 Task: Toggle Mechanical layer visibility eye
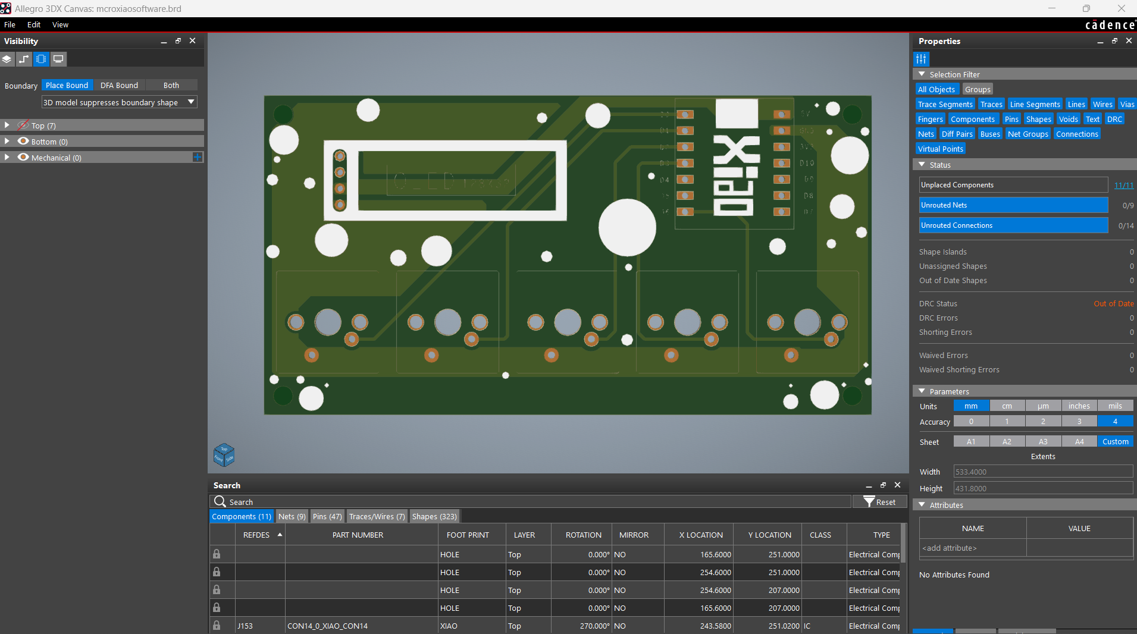[23, 157]
